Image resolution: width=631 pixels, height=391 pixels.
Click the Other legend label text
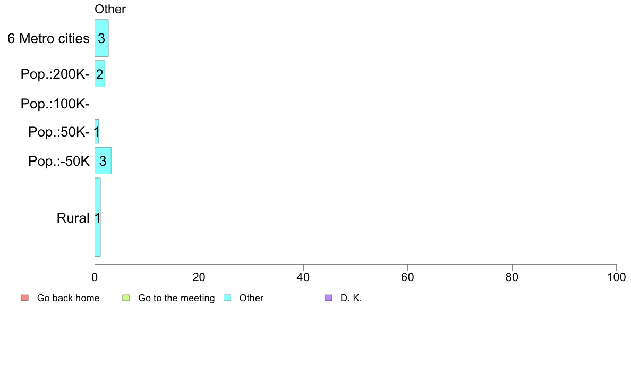[251, 298]
